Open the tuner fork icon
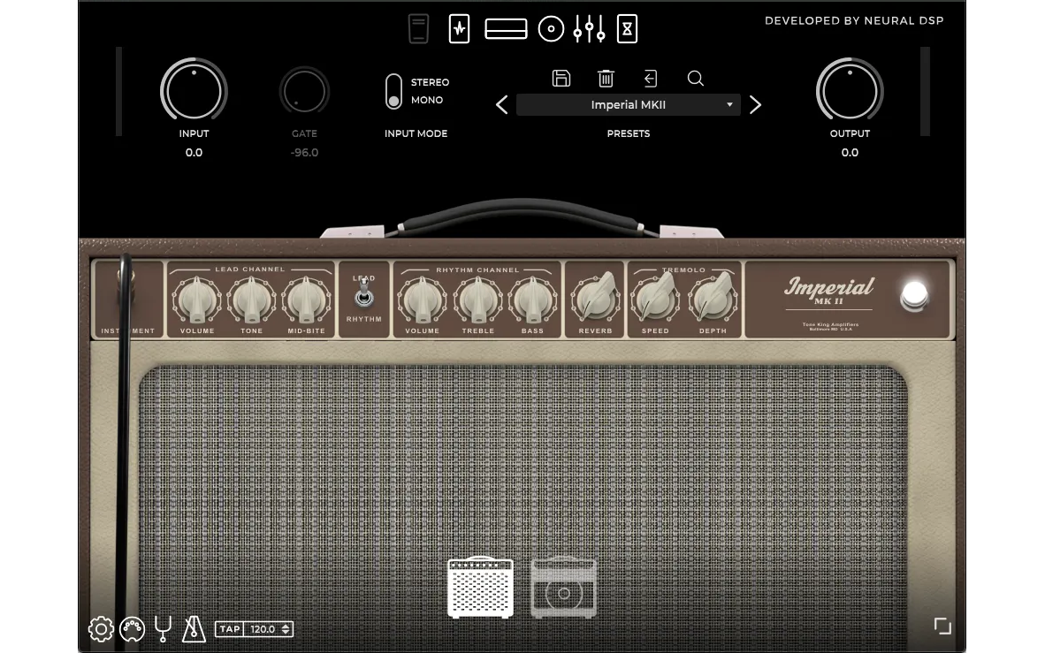The image size is (1045, 653). pyautogui.click(x=163, y=628)
